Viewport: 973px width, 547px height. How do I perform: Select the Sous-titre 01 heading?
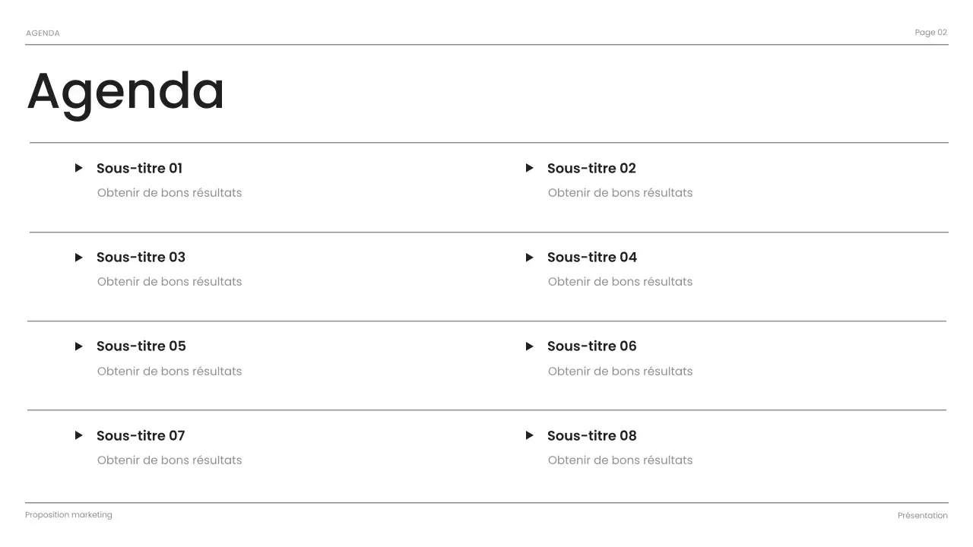point(139,168)
